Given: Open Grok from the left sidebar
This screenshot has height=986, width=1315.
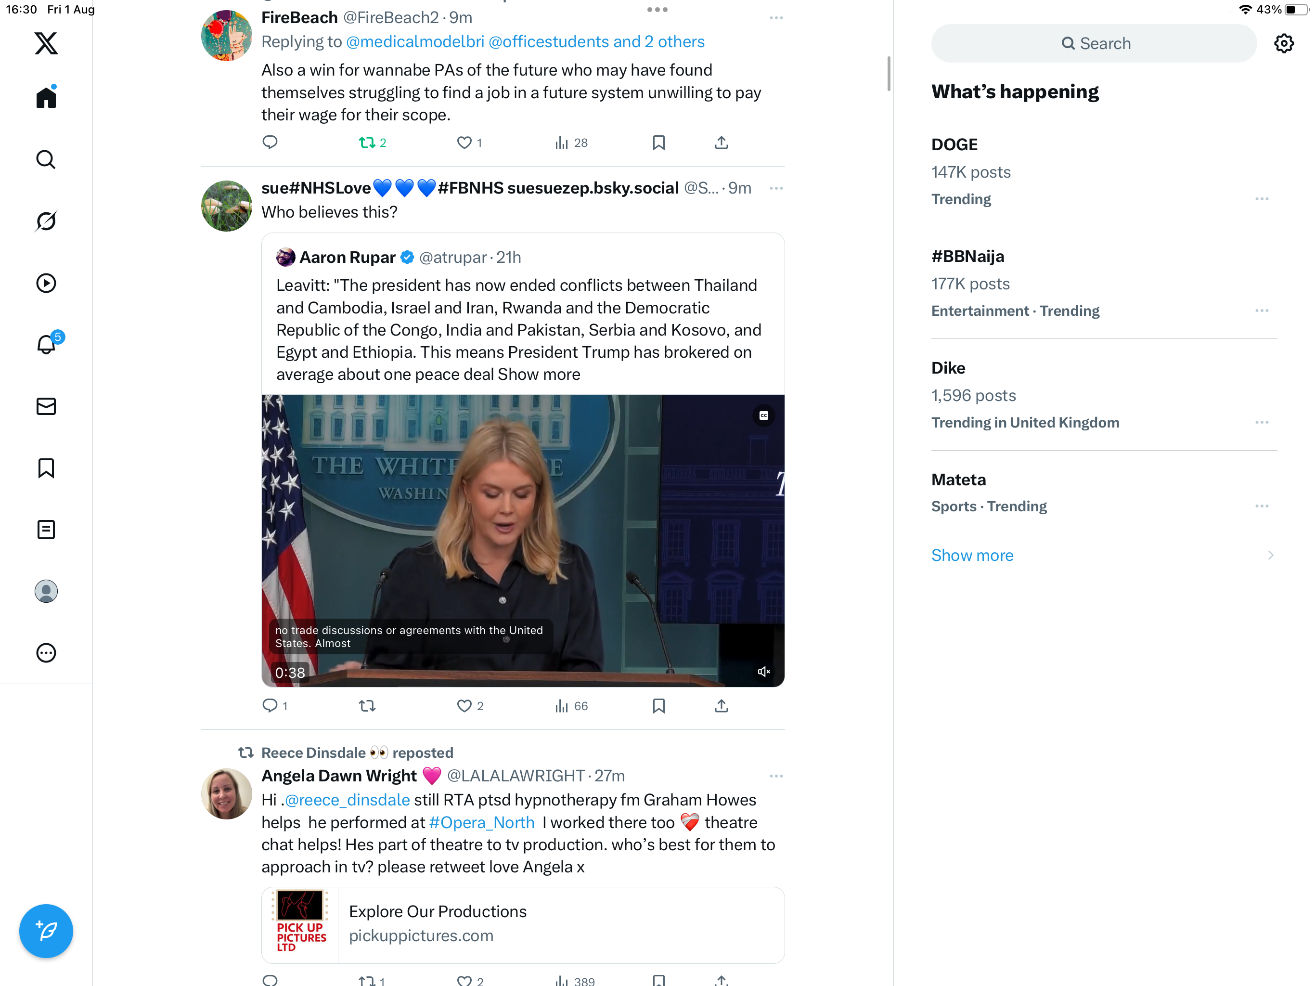Looking at the screenshot, I should pyautogui.click(x=46, y=221).
